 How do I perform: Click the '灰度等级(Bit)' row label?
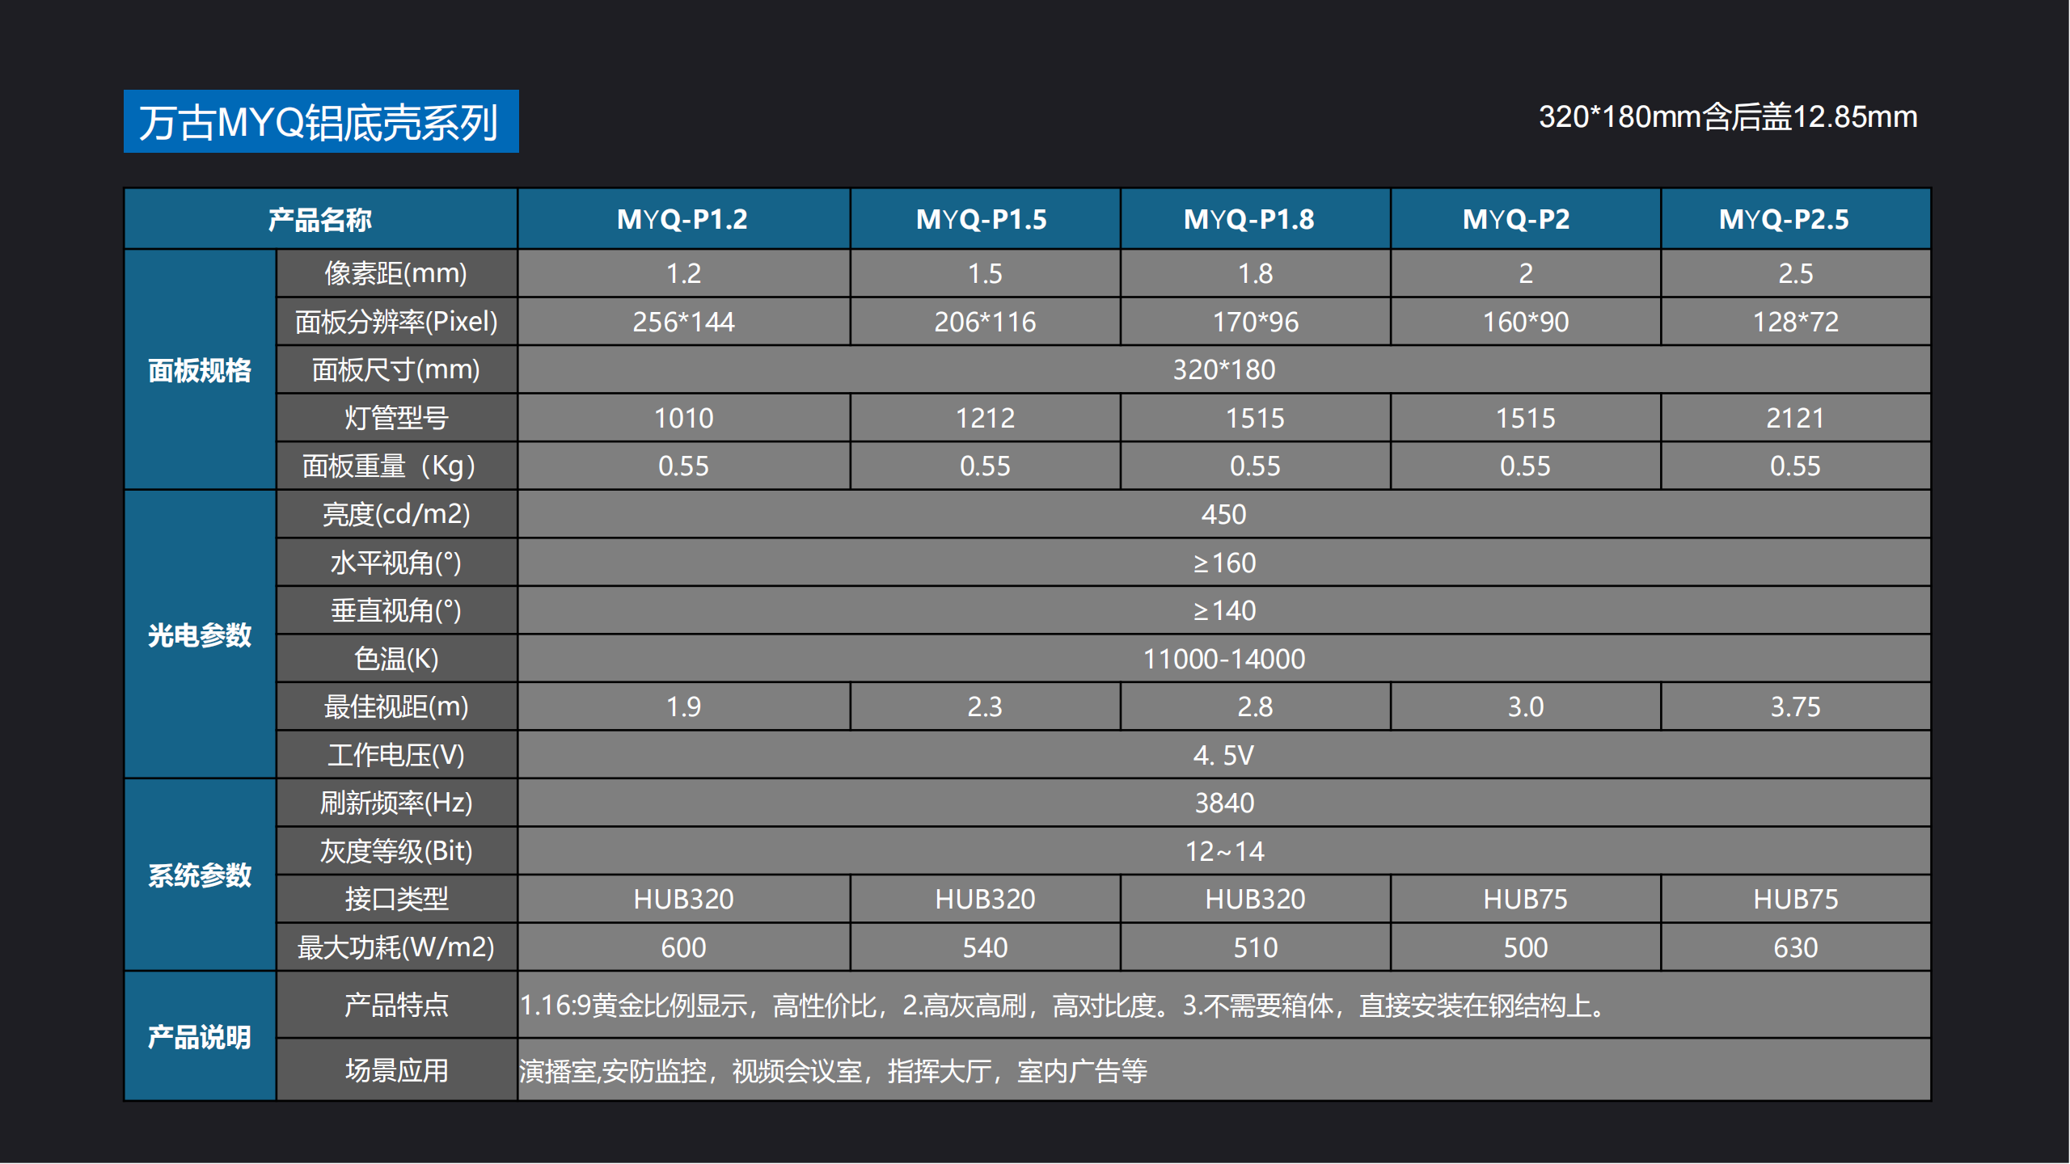pyautogui.click(x=396, y=851)
